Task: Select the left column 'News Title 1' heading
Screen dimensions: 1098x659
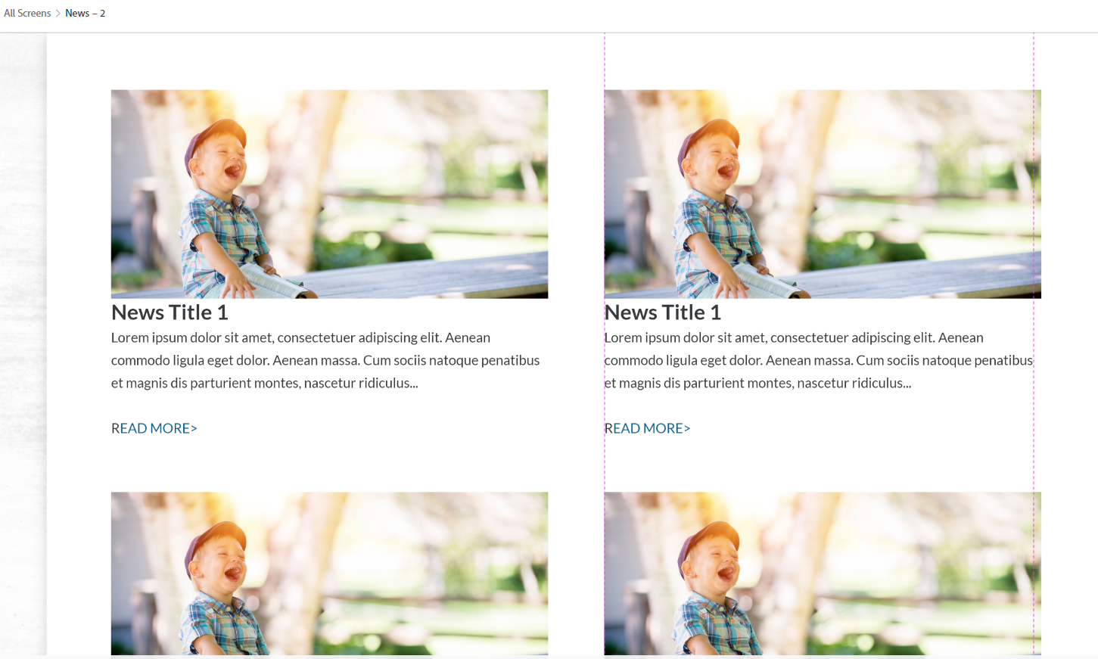Action: 170,312
